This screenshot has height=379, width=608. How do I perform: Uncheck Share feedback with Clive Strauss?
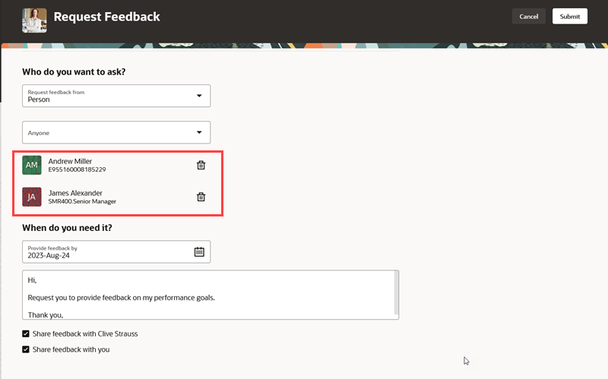click(x=27, y=333)
